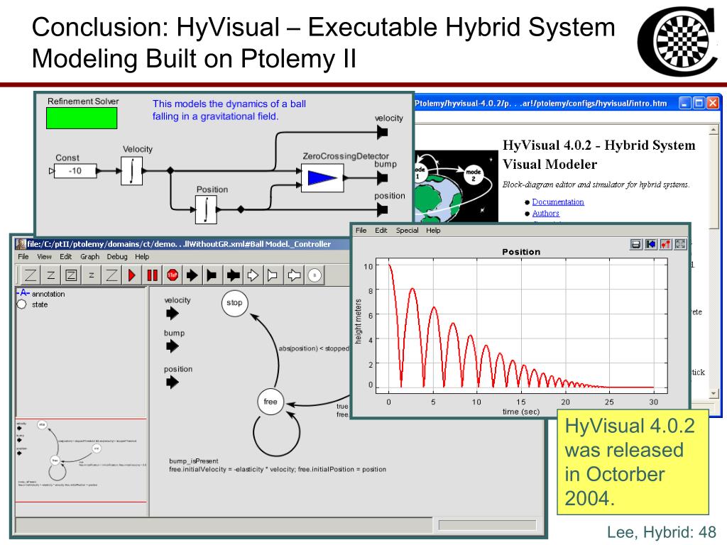The image size is (727, 545).
Task: Open the Edit menu in the plot window
Action: pos(381,231)
